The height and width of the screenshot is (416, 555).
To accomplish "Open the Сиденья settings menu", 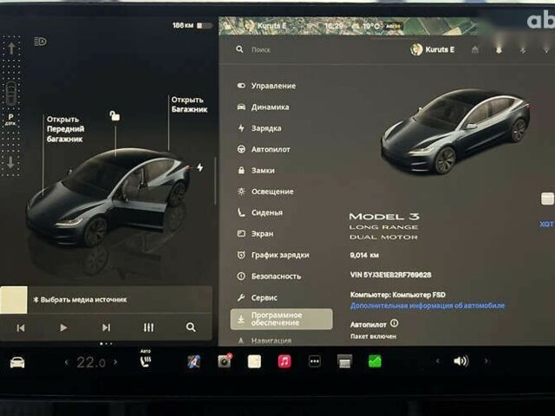I will 260,212.
